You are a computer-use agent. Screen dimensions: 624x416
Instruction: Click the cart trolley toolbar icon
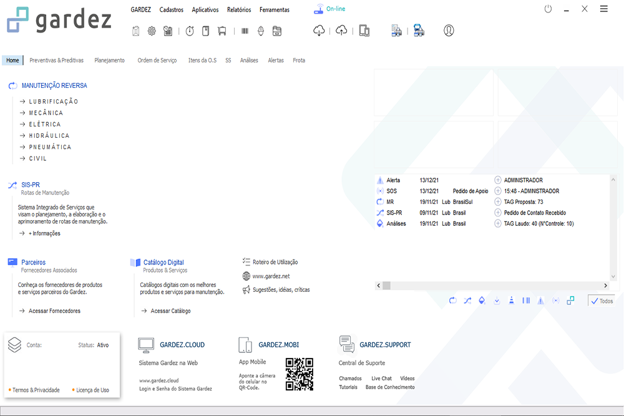(x=222, y=31)
